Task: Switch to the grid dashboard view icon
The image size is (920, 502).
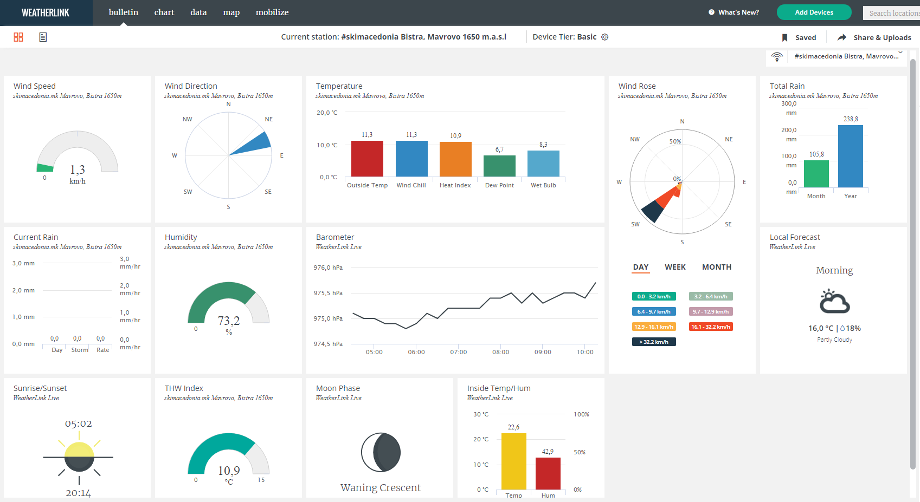Action: (18, 37)
